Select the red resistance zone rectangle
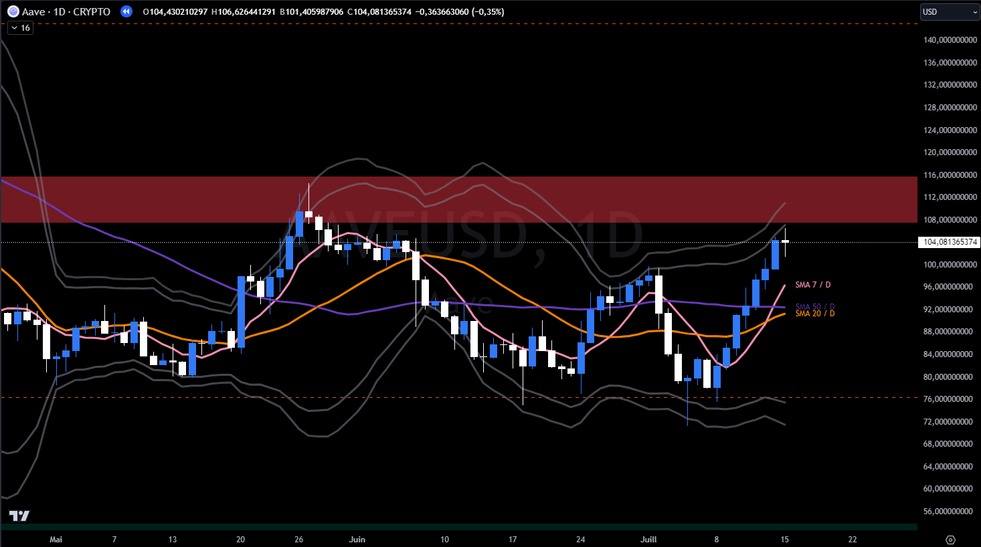Image resolution: width=981 pixels, height=547 pixels. click(468, 199)
